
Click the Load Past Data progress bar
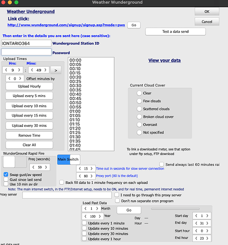(176, 209)
